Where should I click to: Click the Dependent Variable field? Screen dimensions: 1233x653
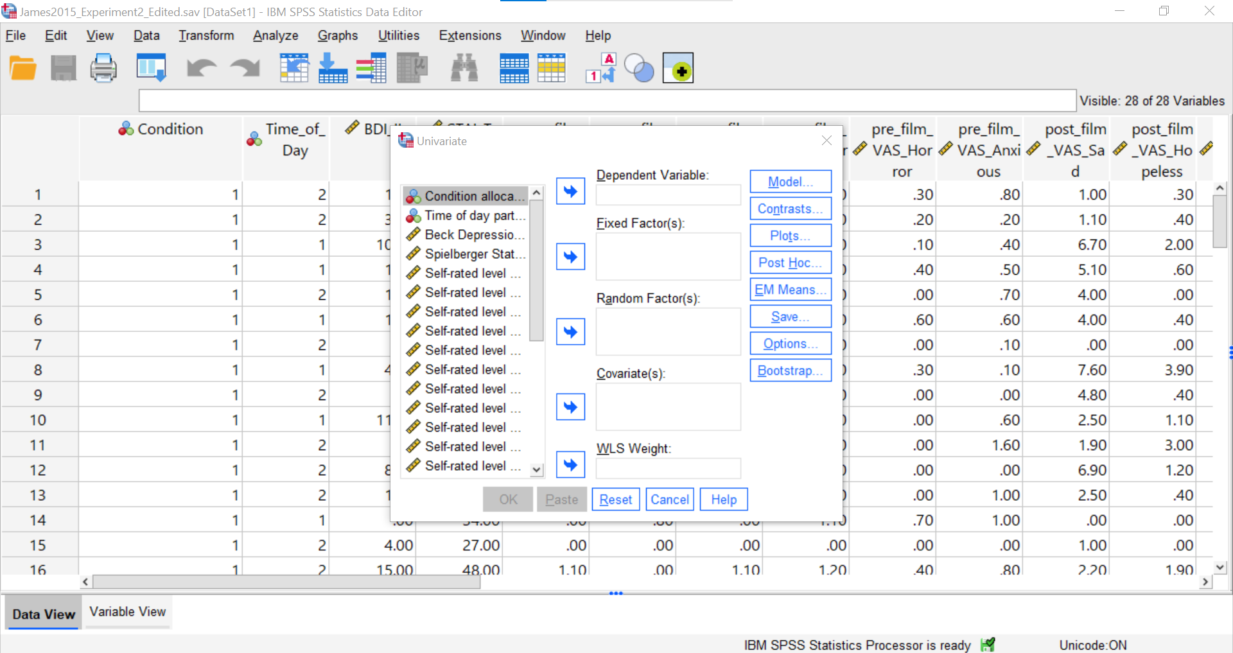669,195
